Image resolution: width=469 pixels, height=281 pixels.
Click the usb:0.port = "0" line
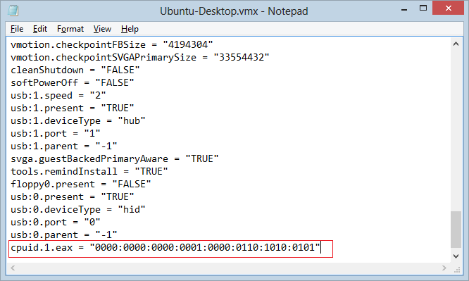click(x=56, y=222)
